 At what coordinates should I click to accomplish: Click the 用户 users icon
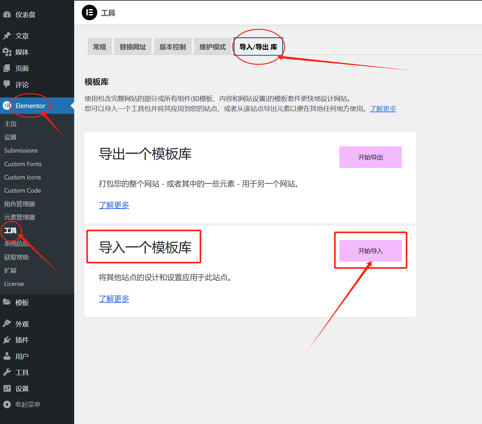tap(7, 356)
